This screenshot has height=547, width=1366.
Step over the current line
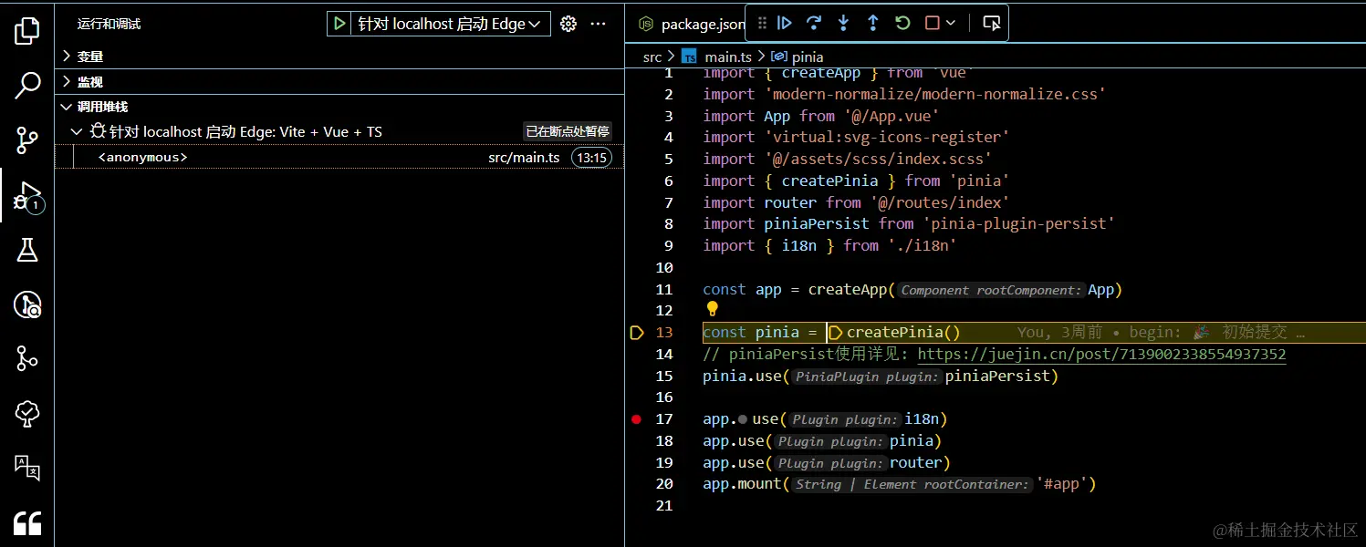[814, 23]
